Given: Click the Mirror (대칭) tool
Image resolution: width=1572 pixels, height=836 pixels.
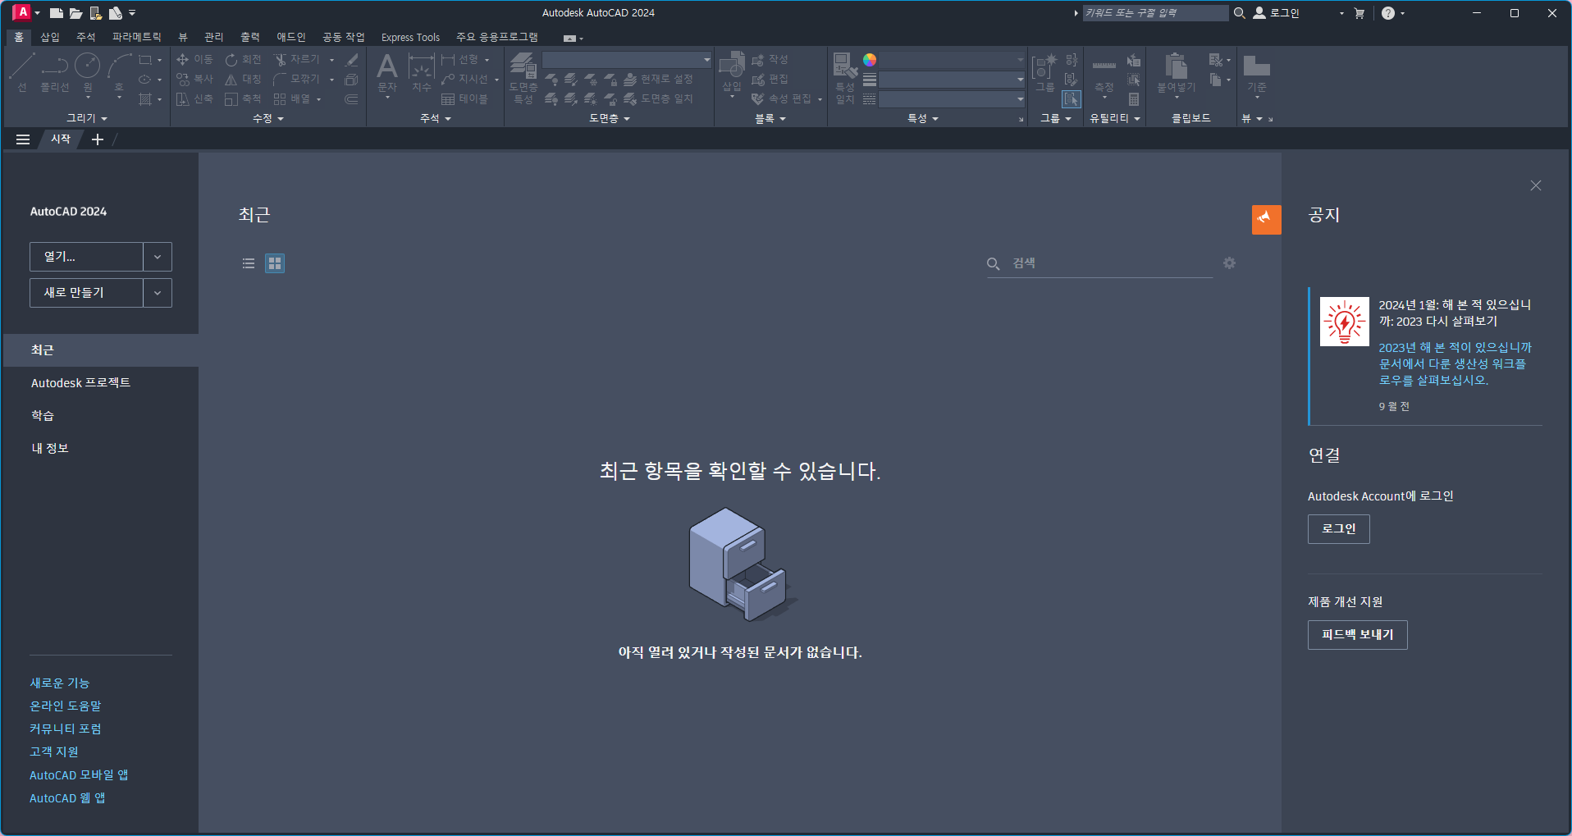Looking at the screenshot, I should coord(243,79).
